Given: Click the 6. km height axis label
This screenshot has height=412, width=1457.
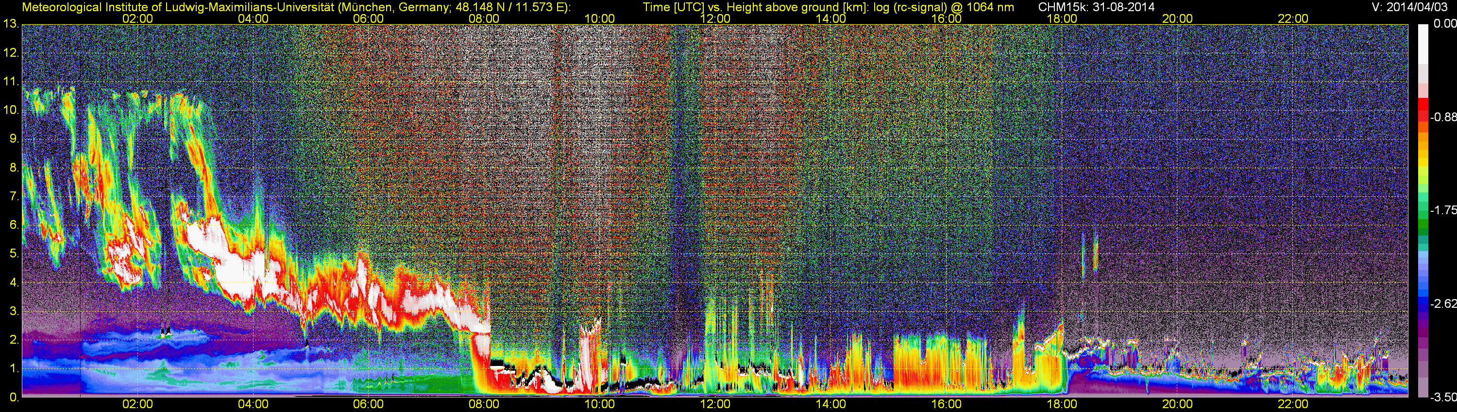Looking at the screenshot, I should pyautogui.click(x=14, y=224).
